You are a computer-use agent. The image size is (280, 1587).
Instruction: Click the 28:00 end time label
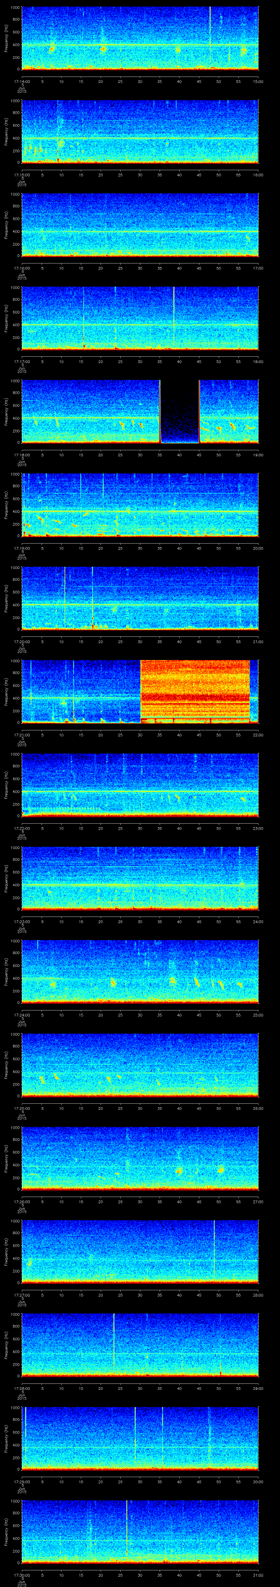tap(258, 1295)
